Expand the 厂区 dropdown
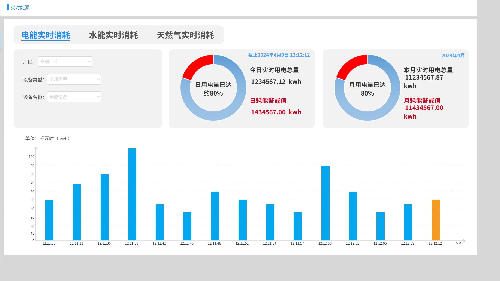The height and width of the screenshot is (281, 500). coord(65,62)
